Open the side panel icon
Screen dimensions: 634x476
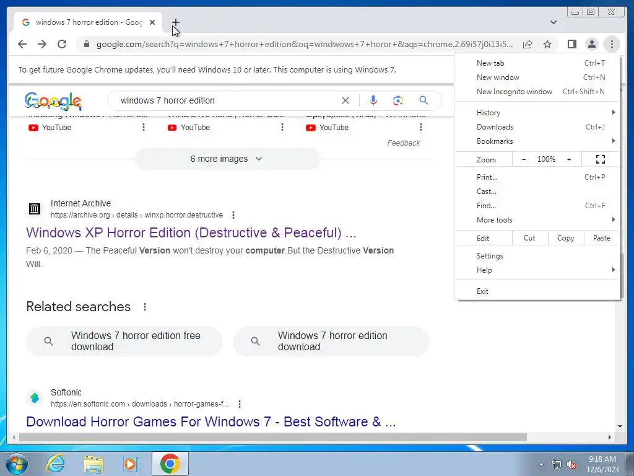pyautogui.click(x=571, y=44)
